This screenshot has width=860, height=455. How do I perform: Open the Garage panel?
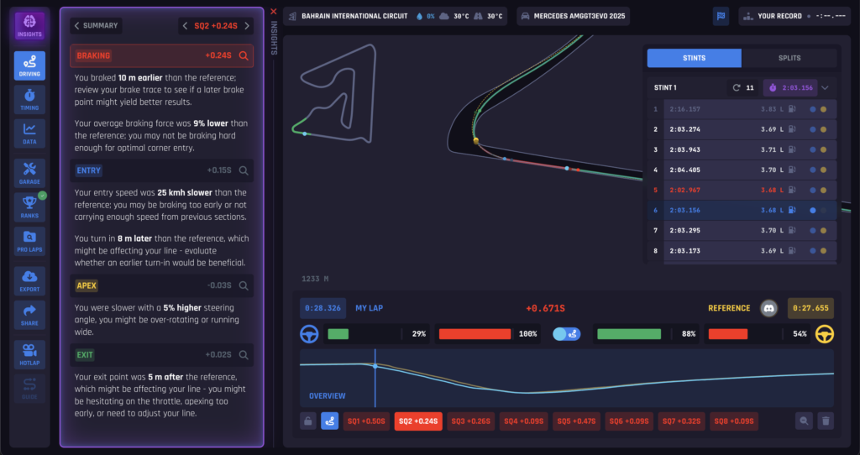(29, 173)
